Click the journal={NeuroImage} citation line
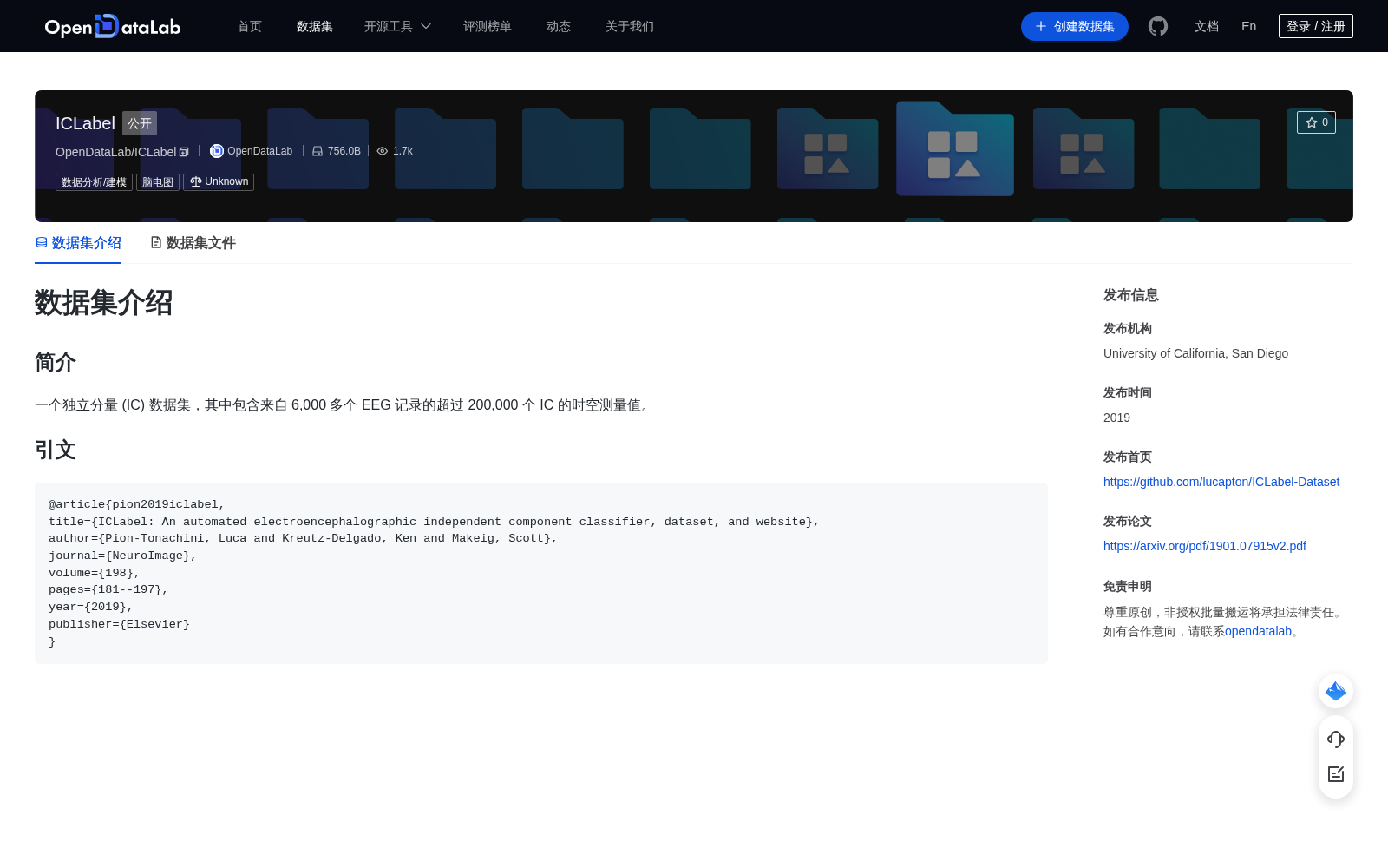The height and width of the screenshot is (868, 1388). [x=122, y=556]
